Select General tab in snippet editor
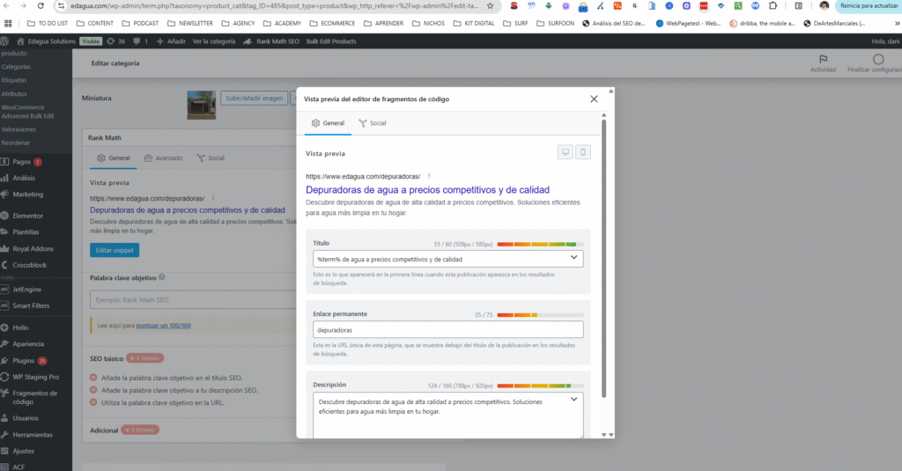Image resolution: width=902 pixels, height=471 pixels. (328, 123)
